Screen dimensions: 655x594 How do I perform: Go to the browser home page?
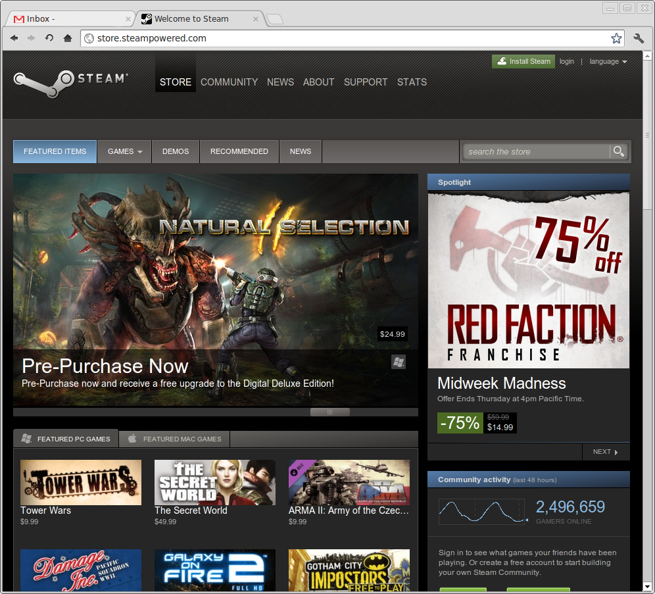coord(68,38)
